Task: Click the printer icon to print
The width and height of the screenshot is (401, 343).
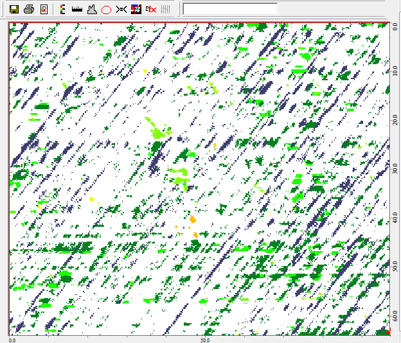Action: [28, 10]
